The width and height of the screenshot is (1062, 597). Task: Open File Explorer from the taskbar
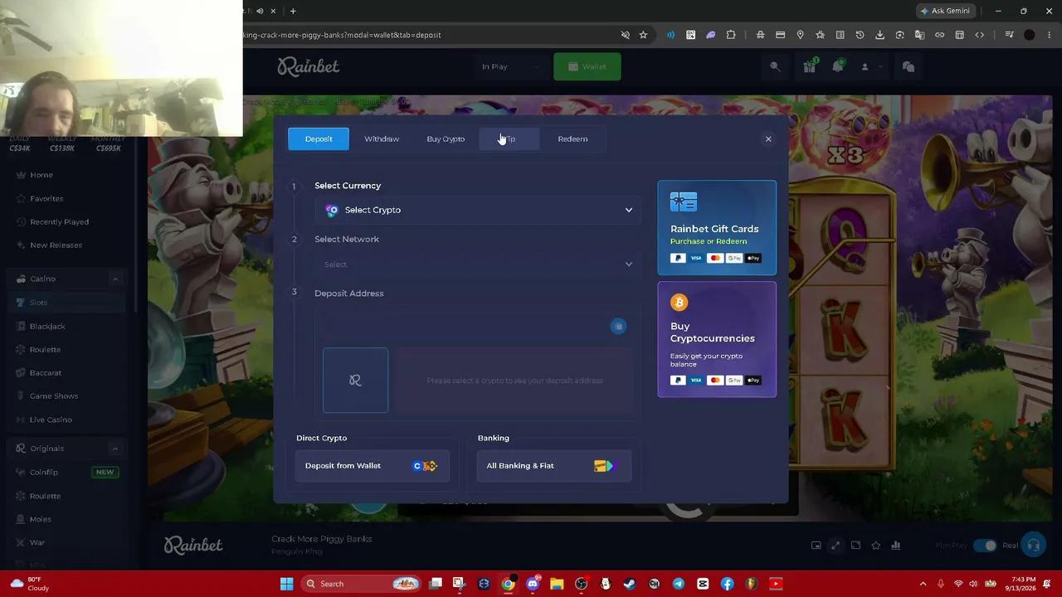[557, 584]
